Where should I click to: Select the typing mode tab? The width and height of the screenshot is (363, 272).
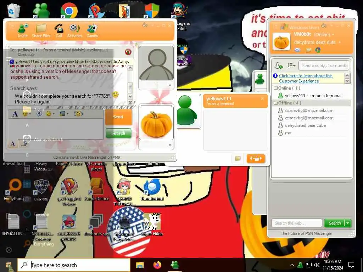pos(13,144)
